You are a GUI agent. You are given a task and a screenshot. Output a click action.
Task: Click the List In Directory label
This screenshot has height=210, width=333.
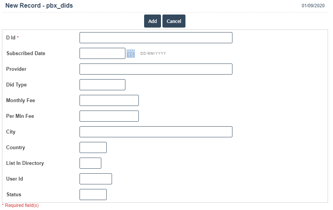click(25, 163)
